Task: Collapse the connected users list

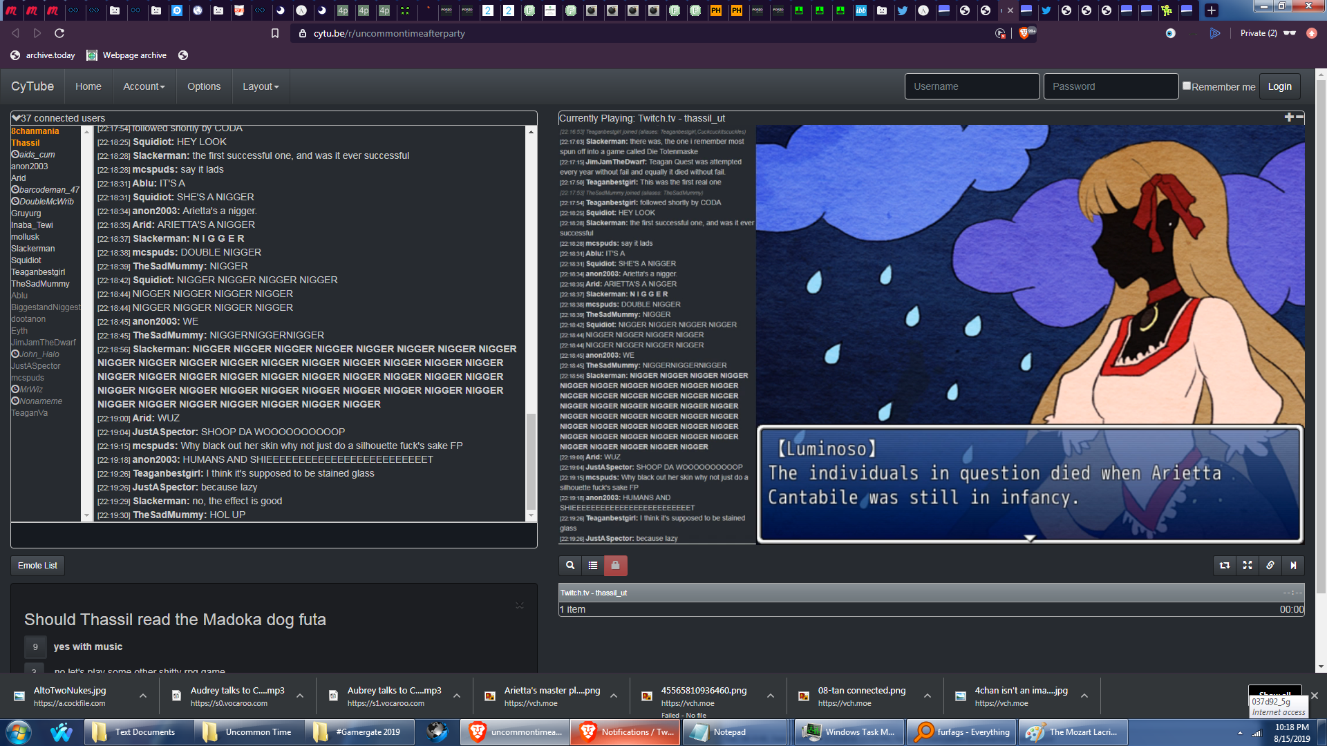Action: tap(16, 118)
